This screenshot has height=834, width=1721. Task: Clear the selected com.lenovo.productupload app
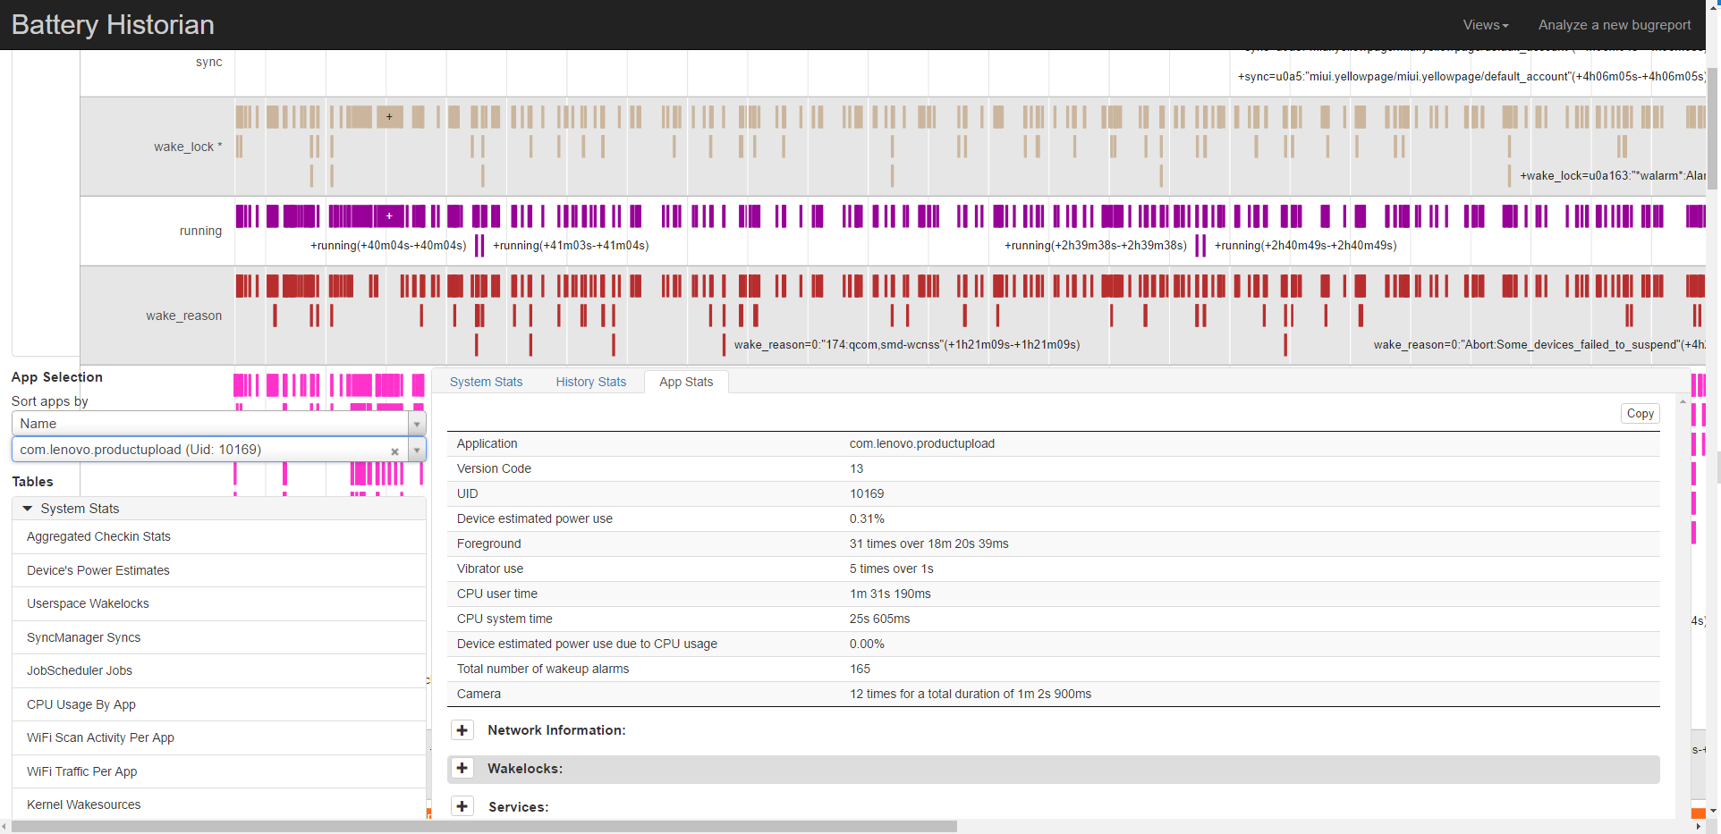394,451
